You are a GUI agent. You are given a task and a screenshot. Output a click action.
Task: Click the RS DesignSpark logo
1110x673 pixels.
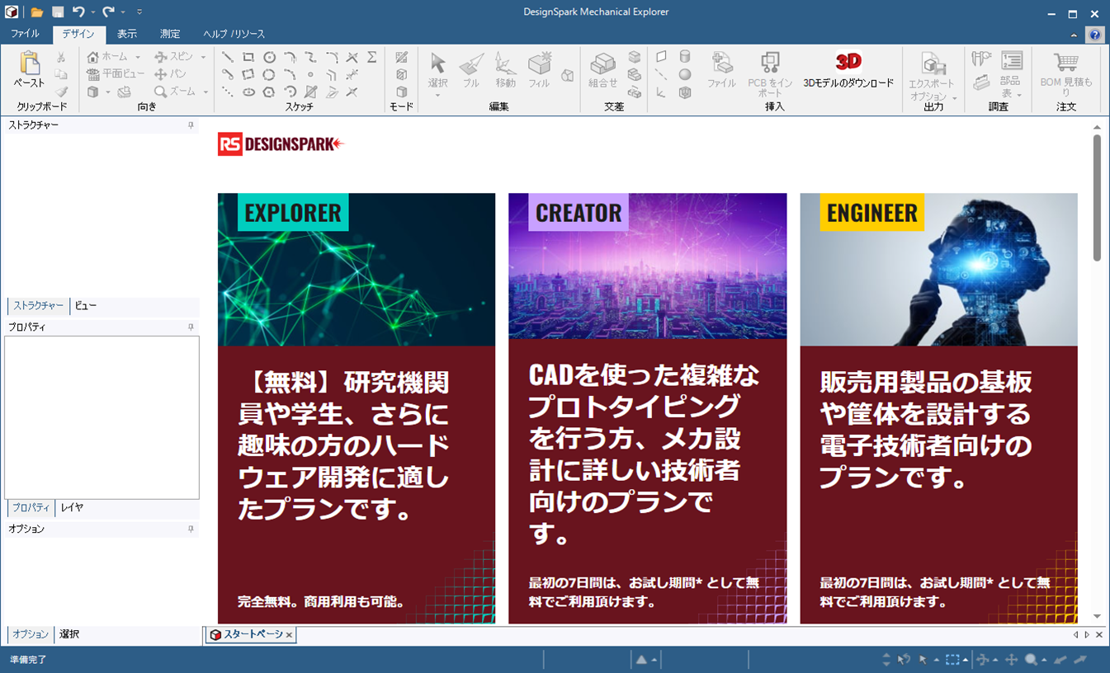[281, 144]
